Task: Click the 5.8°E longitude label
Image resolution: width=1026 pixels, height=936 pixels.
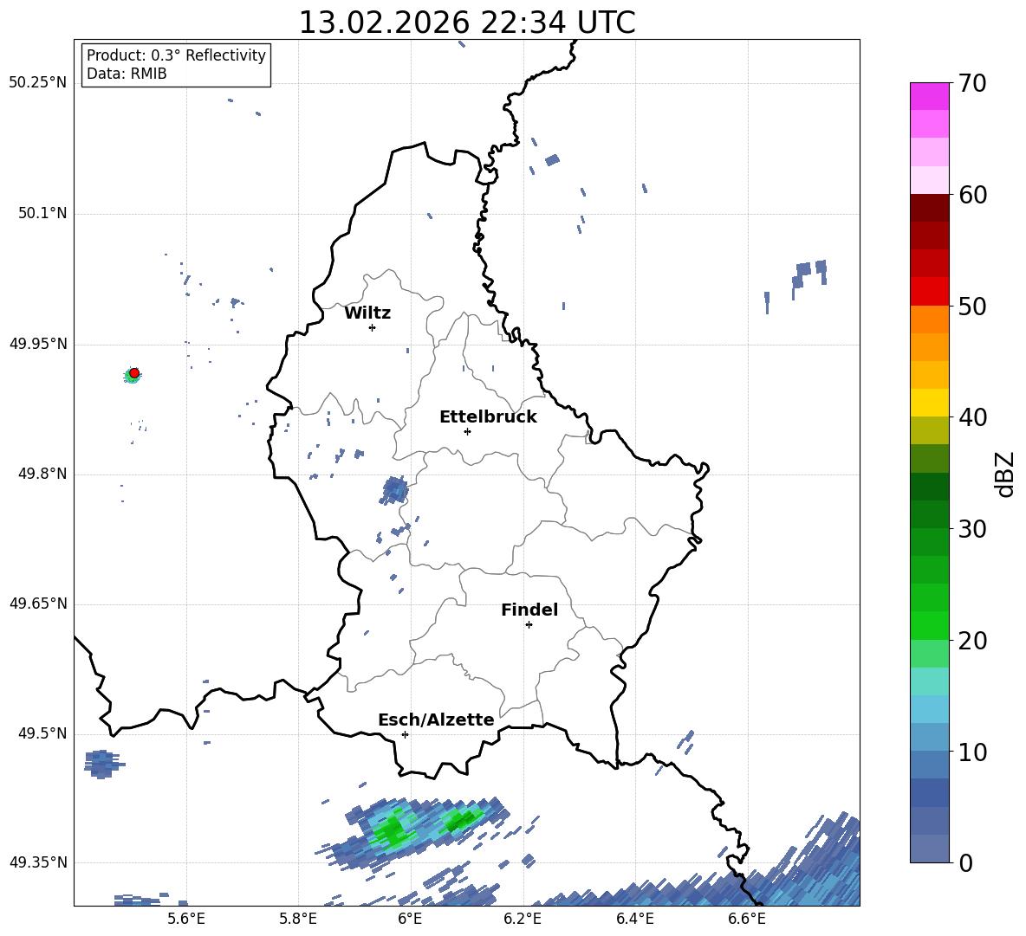Action: 298,919
